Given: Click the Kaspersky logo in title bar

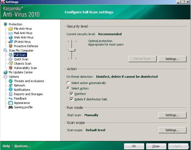Looking at the screenshot, I should tap(2, 2).
